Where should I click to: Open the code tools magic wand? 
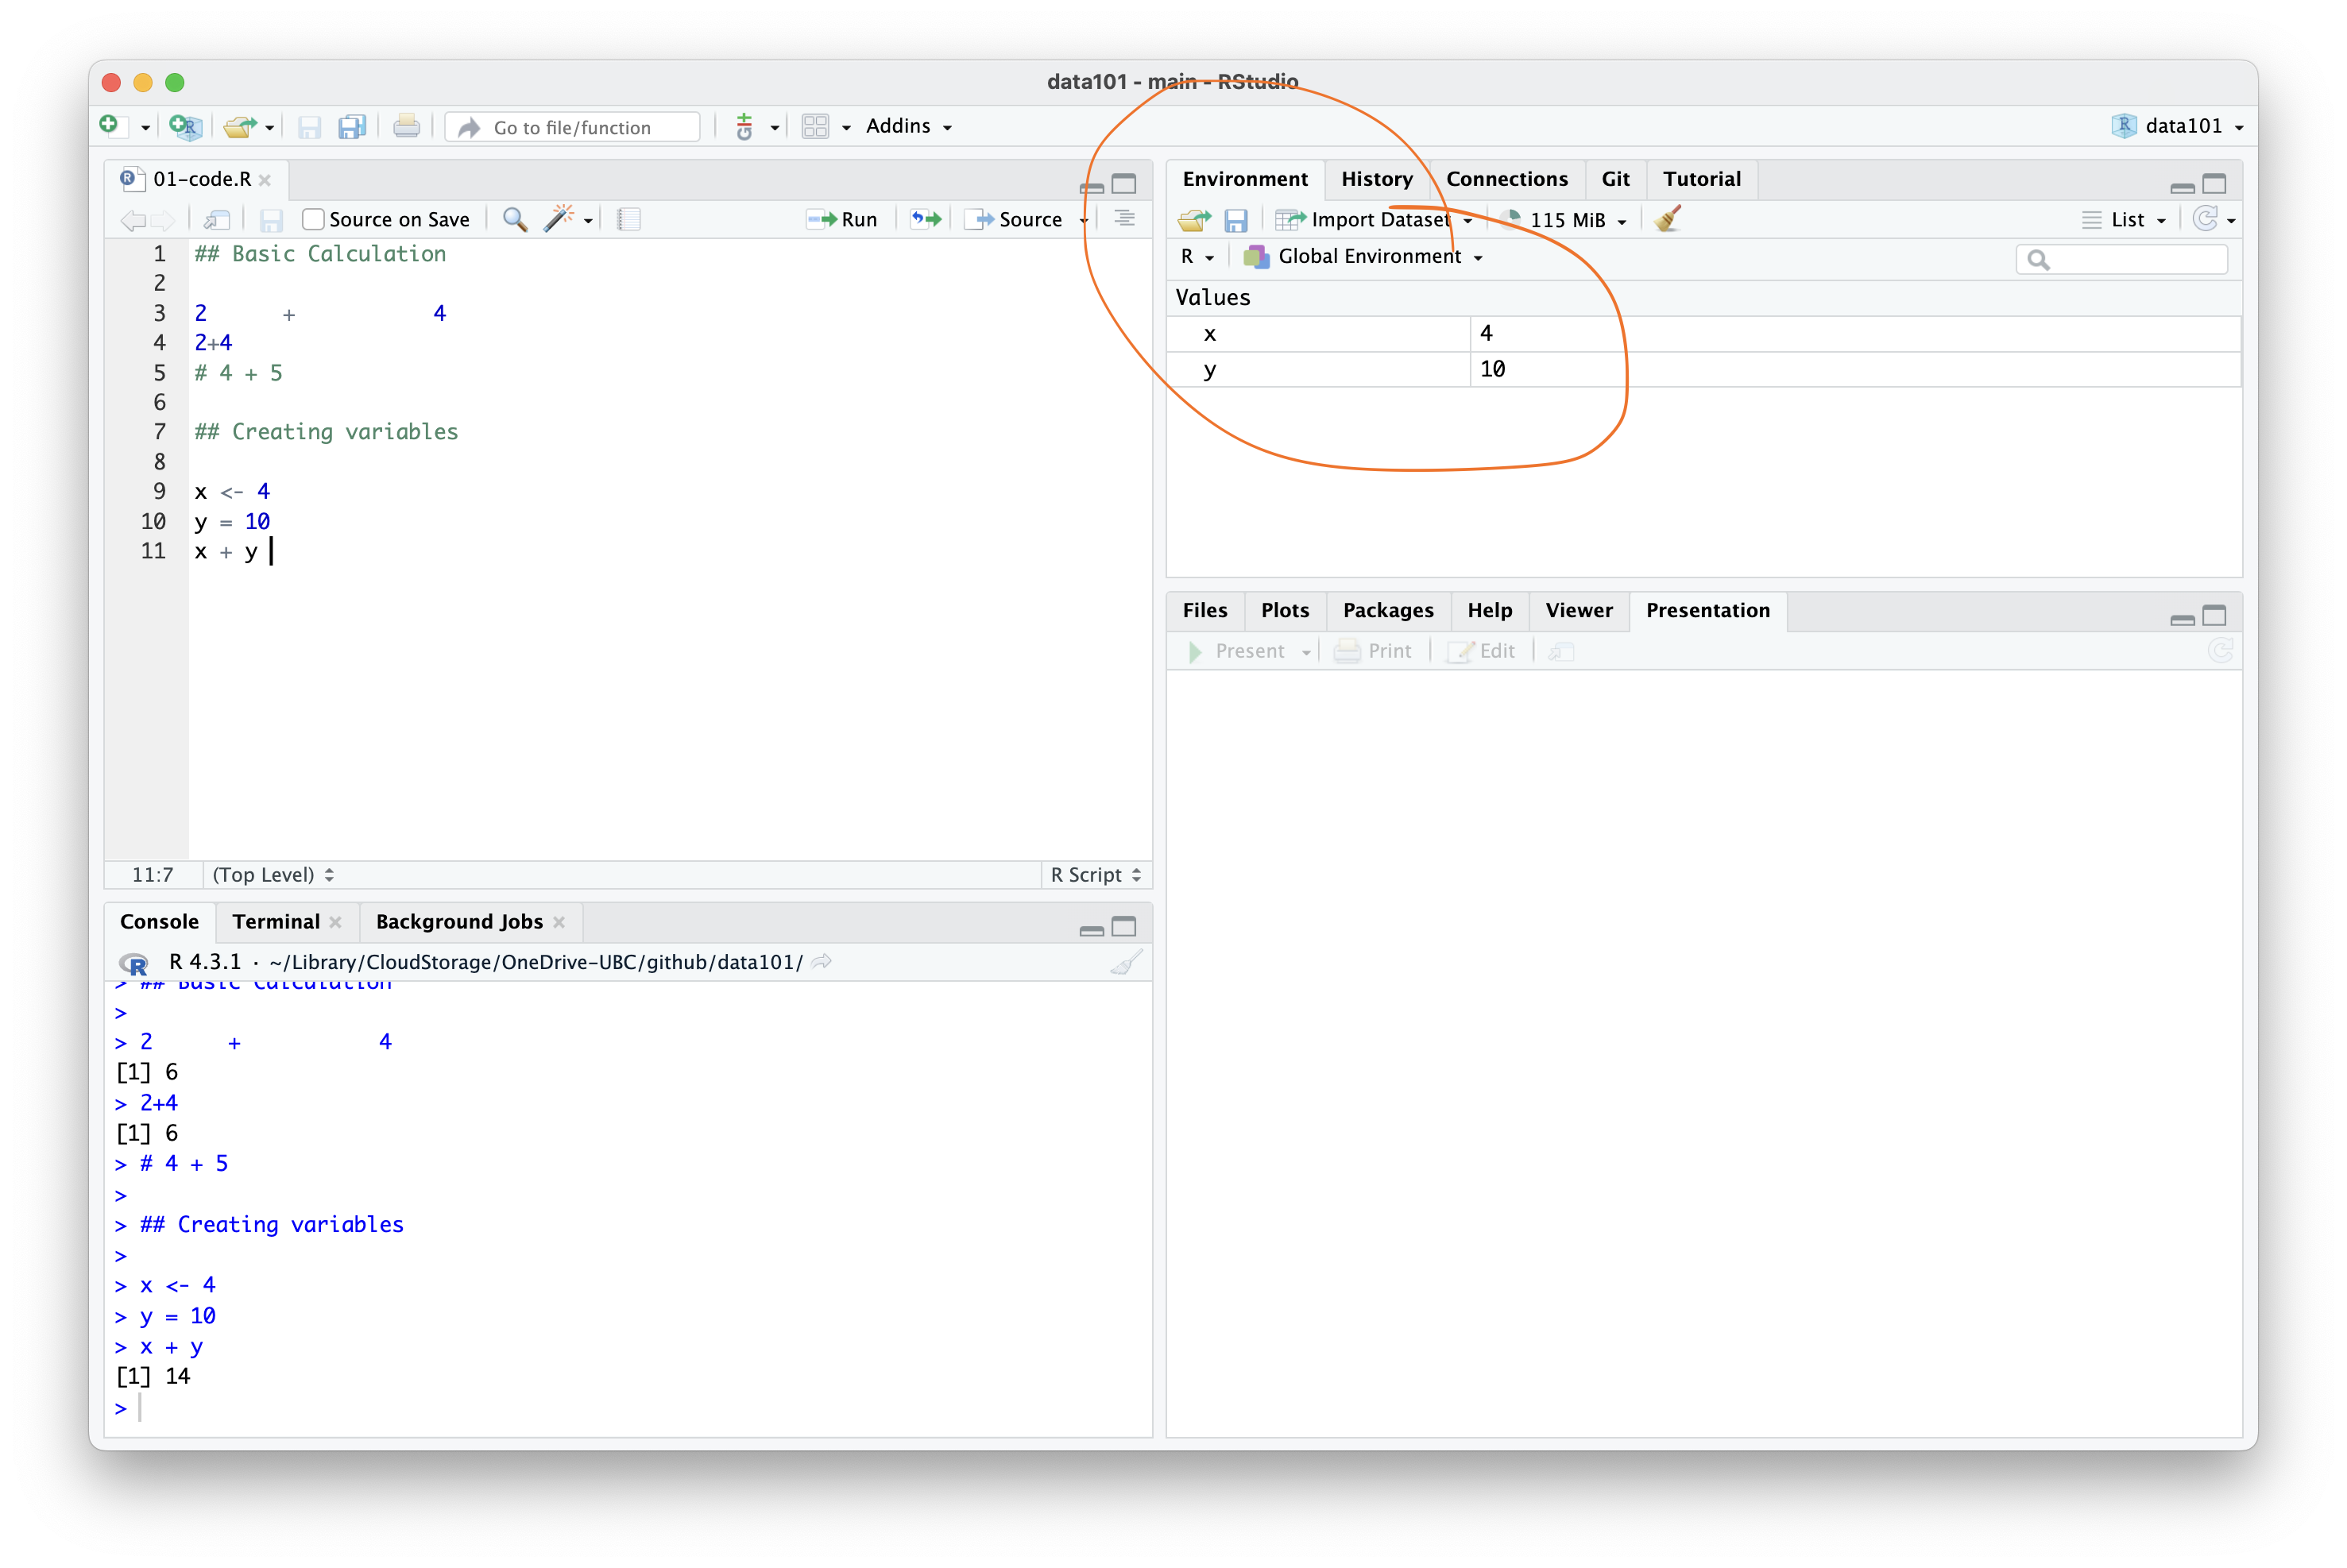tap(559, 219)
